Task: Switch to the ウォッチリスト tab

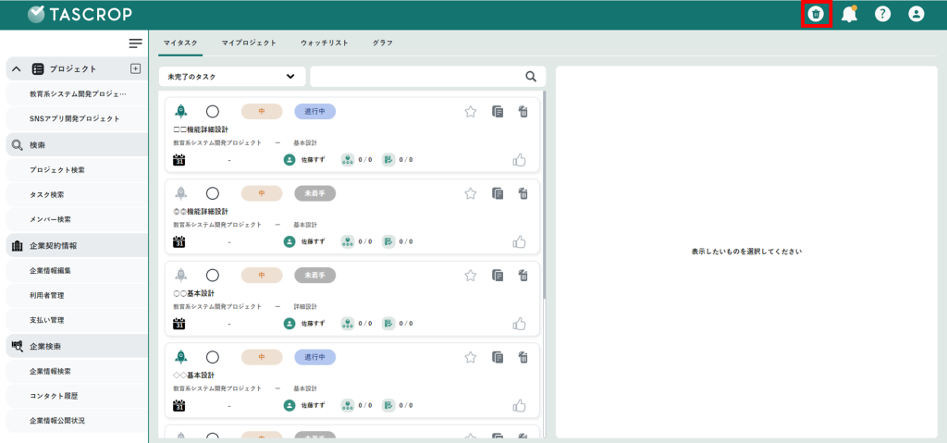Action: point(325,43)
